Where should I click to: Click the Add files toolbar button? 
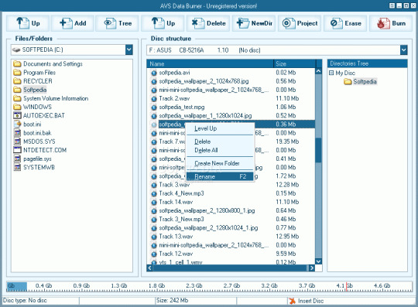pyautogui.click(x=72, y=23)
